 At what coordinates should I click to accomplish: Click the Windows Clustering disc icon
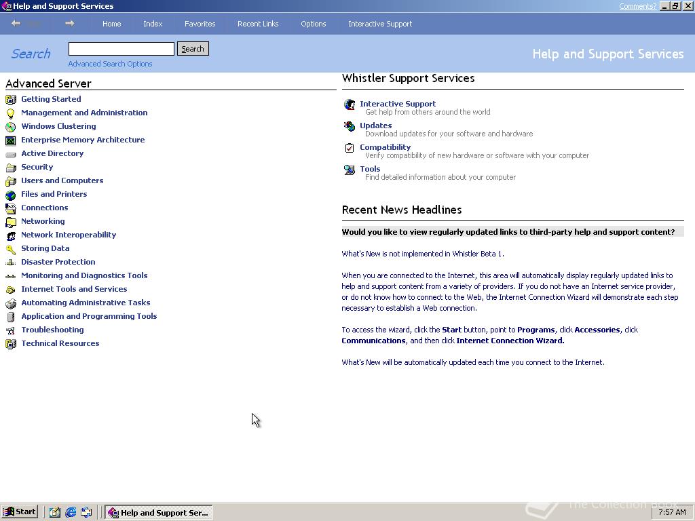coord(11,127)
